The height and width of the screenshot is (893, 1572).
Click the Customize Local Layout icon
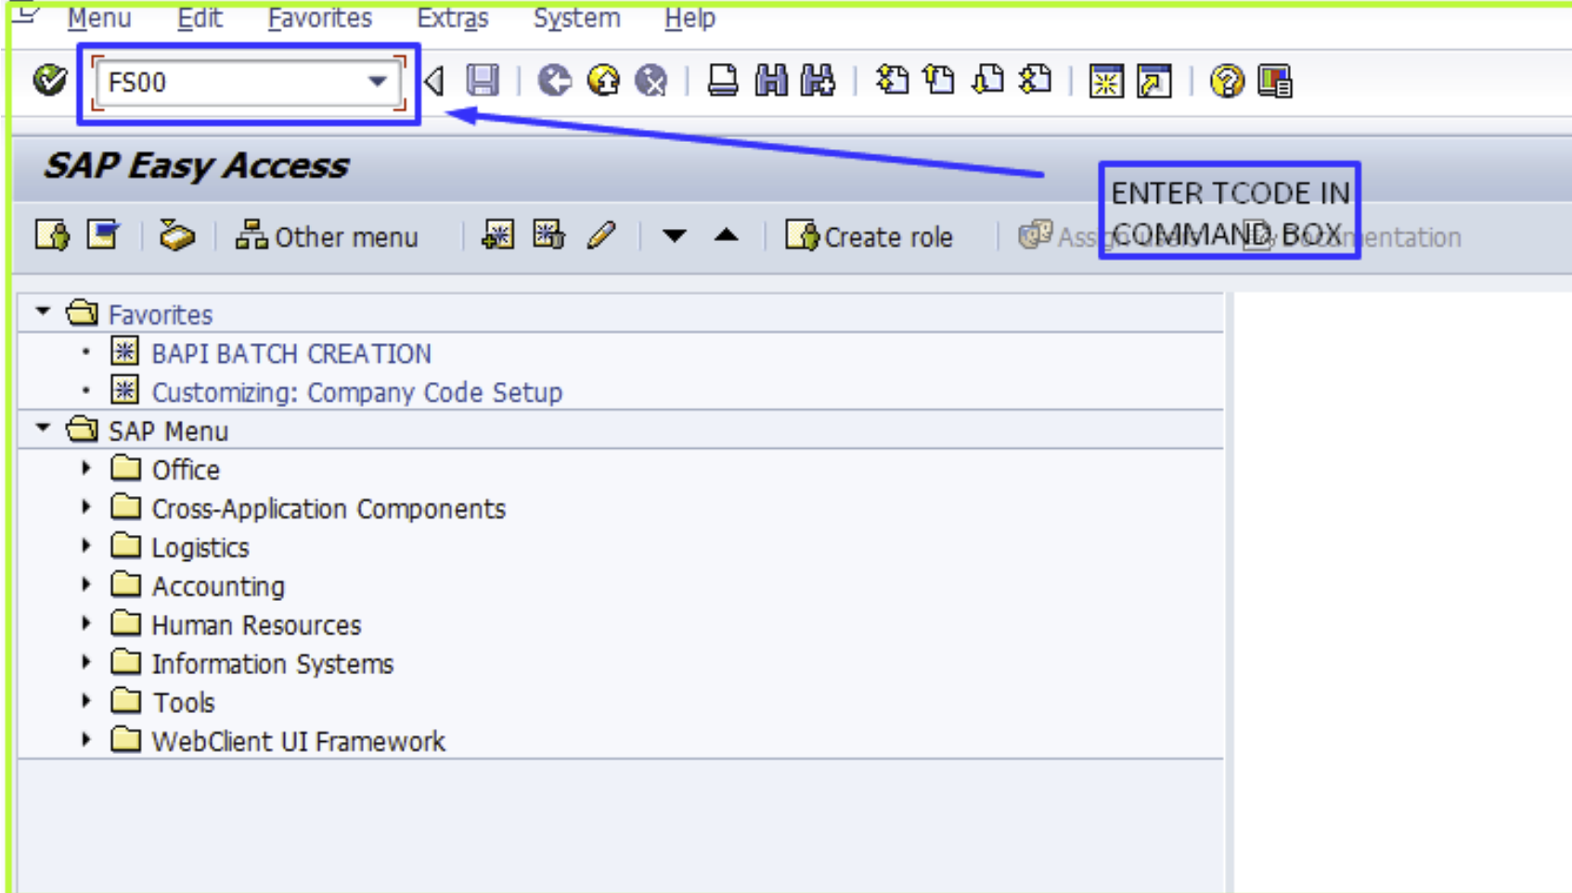click(x=1277, y=83)
